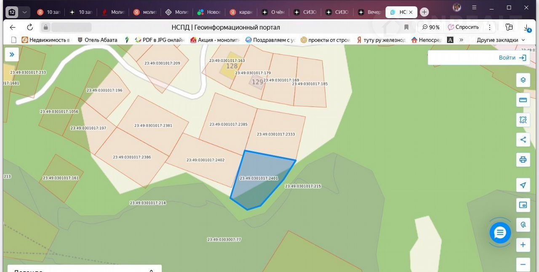Expand the left sidebar with double chevron

click(12, 54)
